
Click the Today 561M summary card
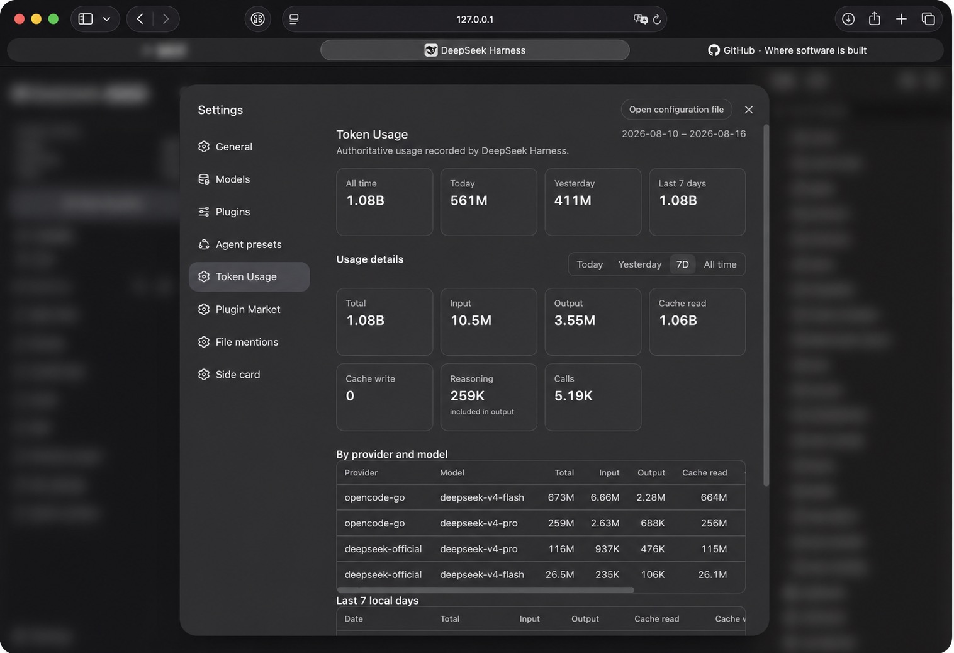tap(489, 202)
